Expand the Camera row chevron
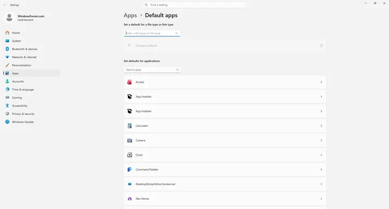Image resolution: width=389 pixels, height=209 pixels. tap(322, 140)
